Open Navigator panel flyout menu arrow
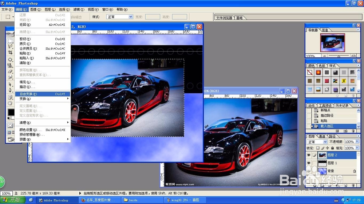Image resolution: width=364 pixels, height=204 pixels. click(358, 30)
